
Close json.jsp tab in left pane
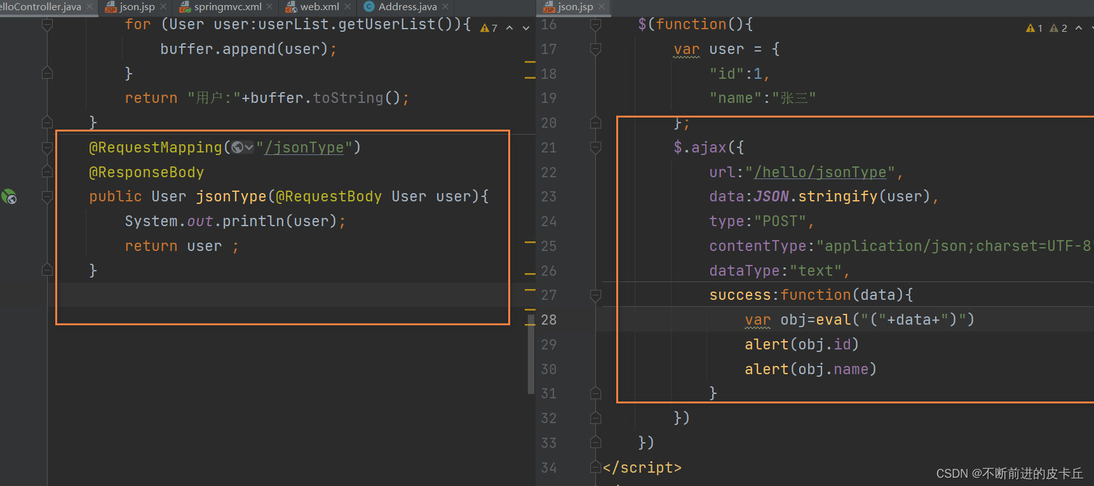point(163,7)
